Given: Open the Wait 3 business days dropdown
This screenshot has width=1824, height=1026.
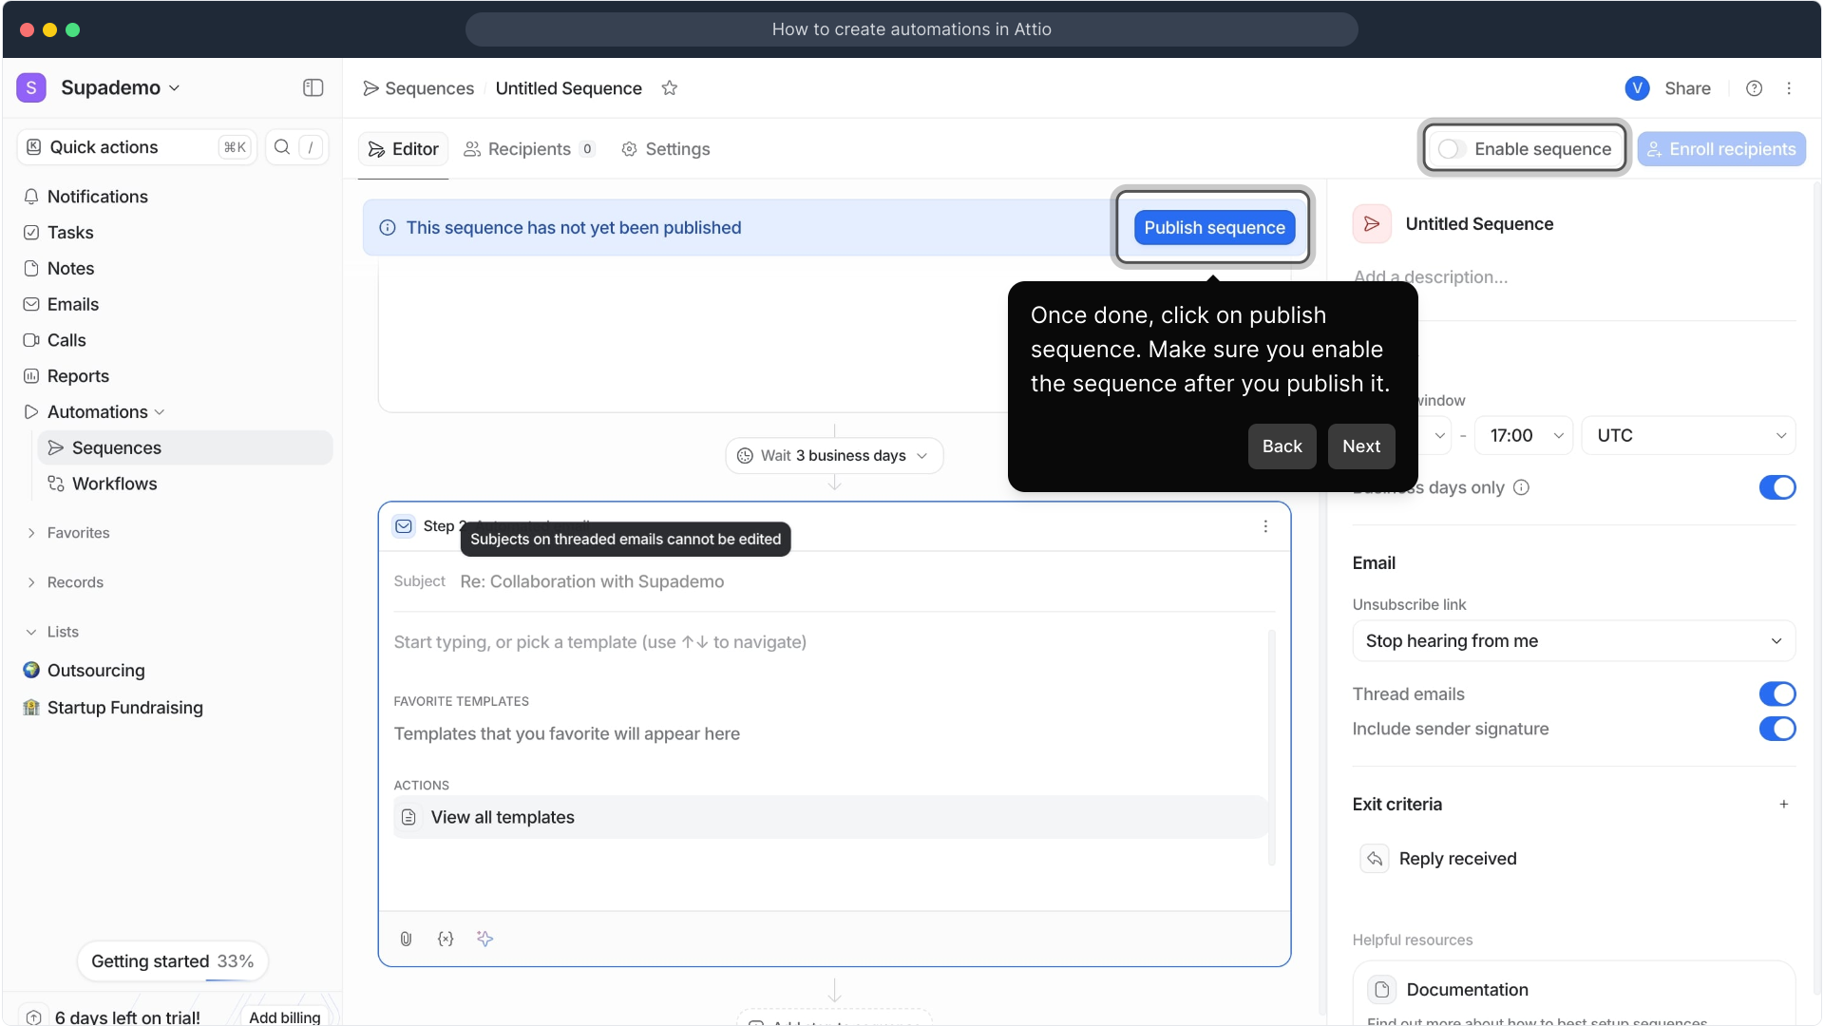Looking at the screenshot, I should (834, 456).
